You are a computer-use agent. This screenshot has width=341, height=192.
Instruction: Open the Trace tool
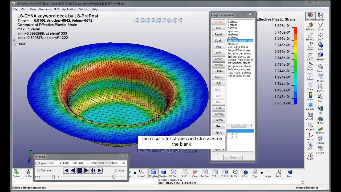310,86
